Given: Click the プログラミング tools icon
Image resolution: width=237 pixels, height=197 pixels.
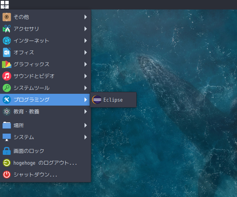Looking at the screenshot, I should coord(7,100).
